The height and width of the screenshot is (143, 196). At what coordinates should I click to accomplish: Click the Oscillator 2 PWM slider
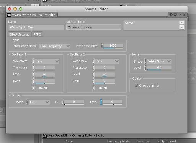pyautogui.click(x=105, y=81)
